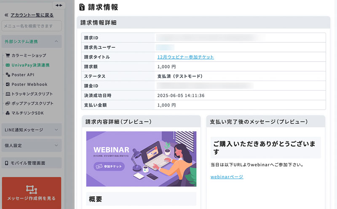Go back to the account list
Screen dimensions: 337x209
coord(32,15)
